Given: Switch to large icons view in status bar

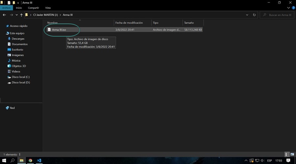Looking at the screenshot, I should coord(292,154).
